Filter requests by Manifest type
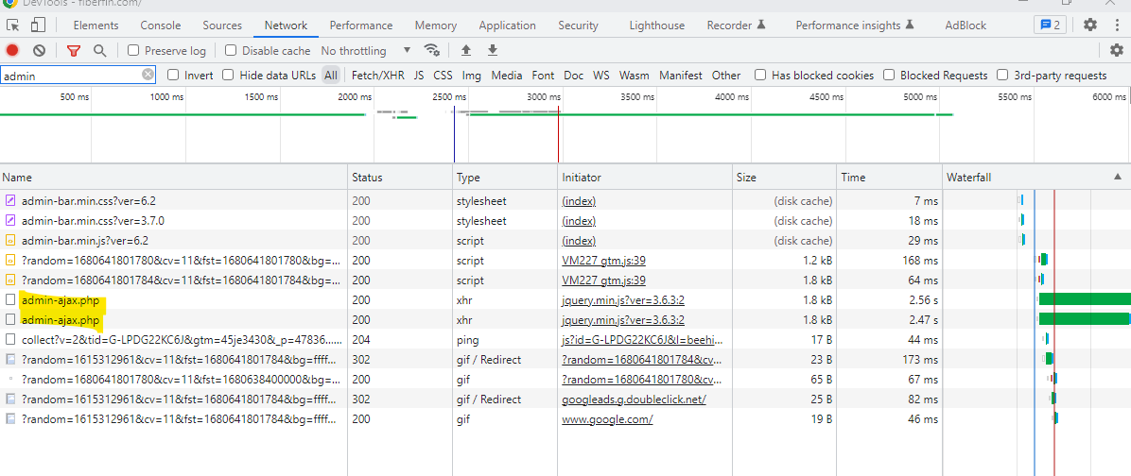The width and height of the screenshot is (1131, 476). pyautogui.click(x=680, y=75)
